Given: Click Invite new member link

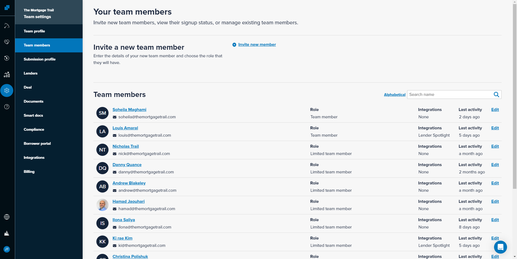Looking at the screenshot, I should (x=257, y=45).
